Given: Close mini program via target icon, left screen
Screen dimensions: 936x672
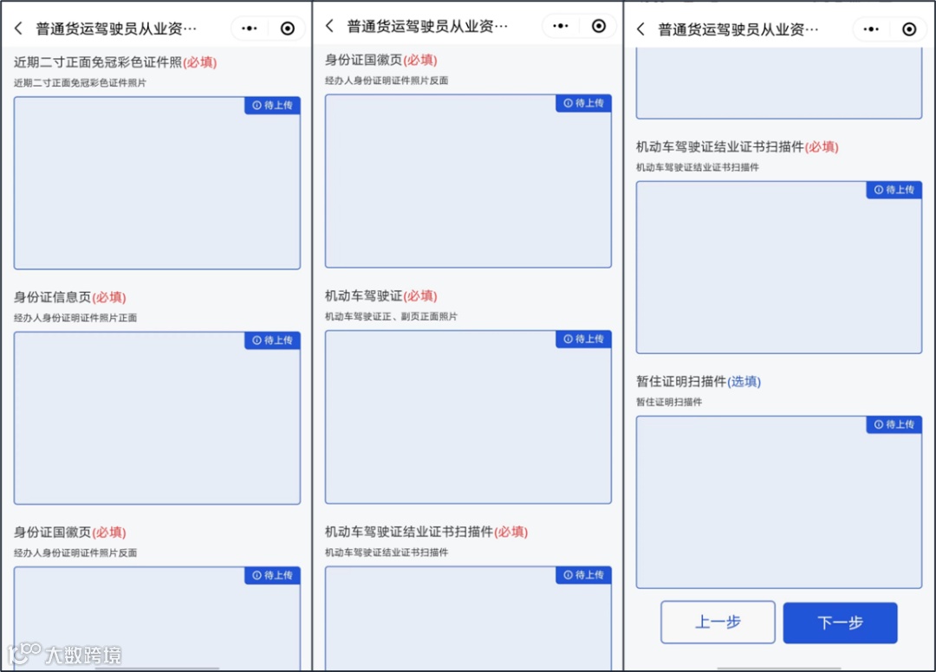Looking at the screenshot, I should tap(288, 28).
